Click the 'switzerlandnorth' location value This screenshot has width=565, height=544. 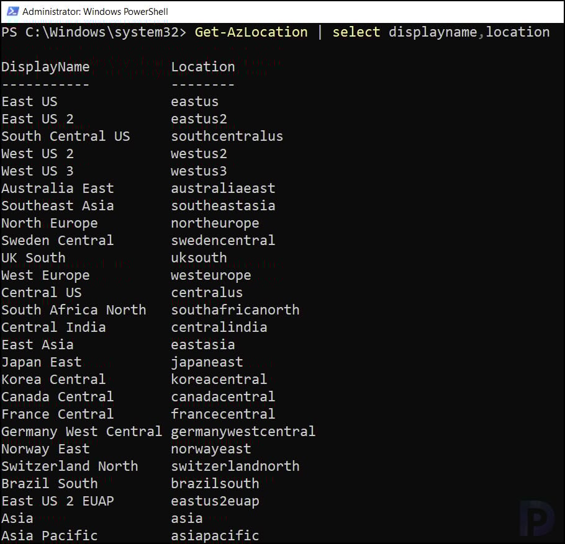click(235, 466)
